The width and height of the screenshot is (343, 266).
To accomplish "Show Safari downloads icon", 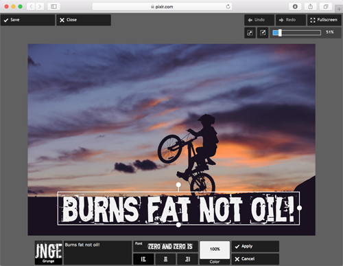I will pyautogui.click(x=295, y=6).
